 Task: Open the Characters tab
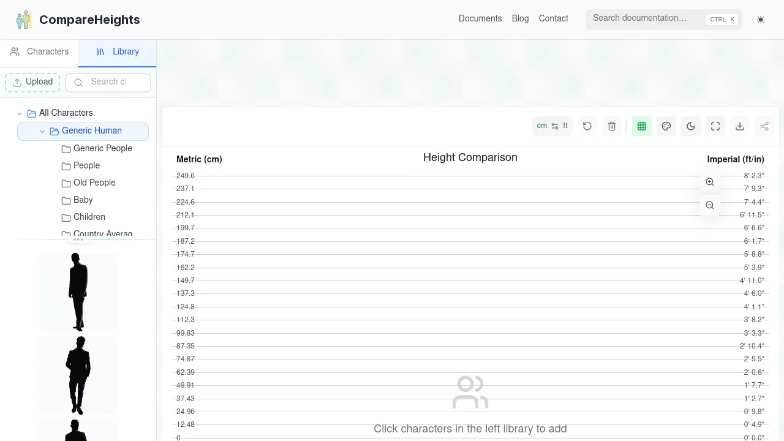39,52
